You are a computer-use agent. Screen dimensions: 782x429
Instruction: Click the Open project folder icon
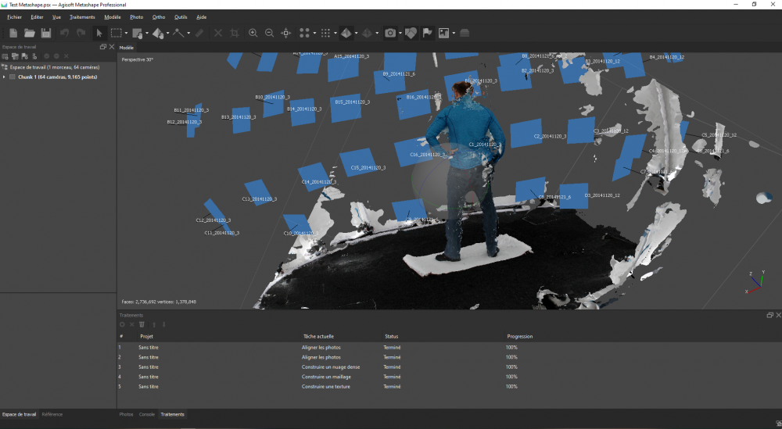click(30, 33)
